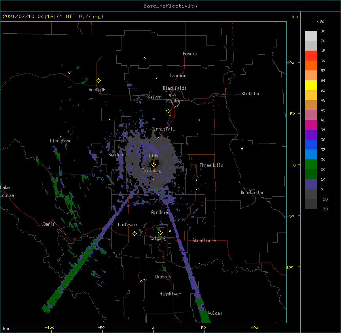Click the Cochrane town label
Viewport: 341px width, 333px height.
pos(127,225)
